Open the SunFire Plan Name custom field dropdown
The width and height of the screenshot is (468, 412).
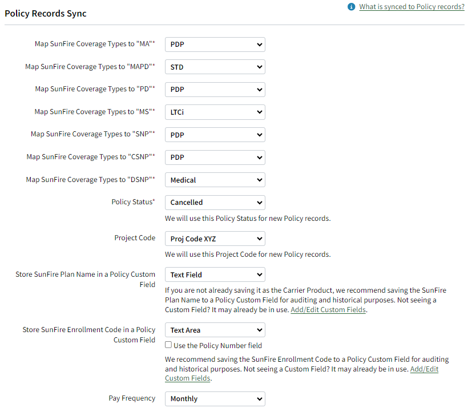click(215, 274)
